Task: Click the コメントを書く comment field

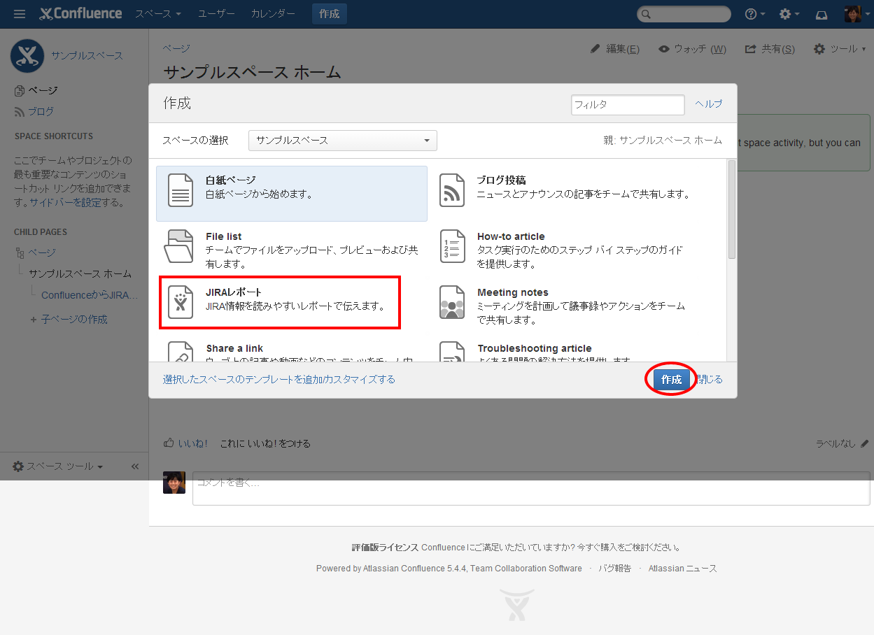Action: tap(531, 488)
